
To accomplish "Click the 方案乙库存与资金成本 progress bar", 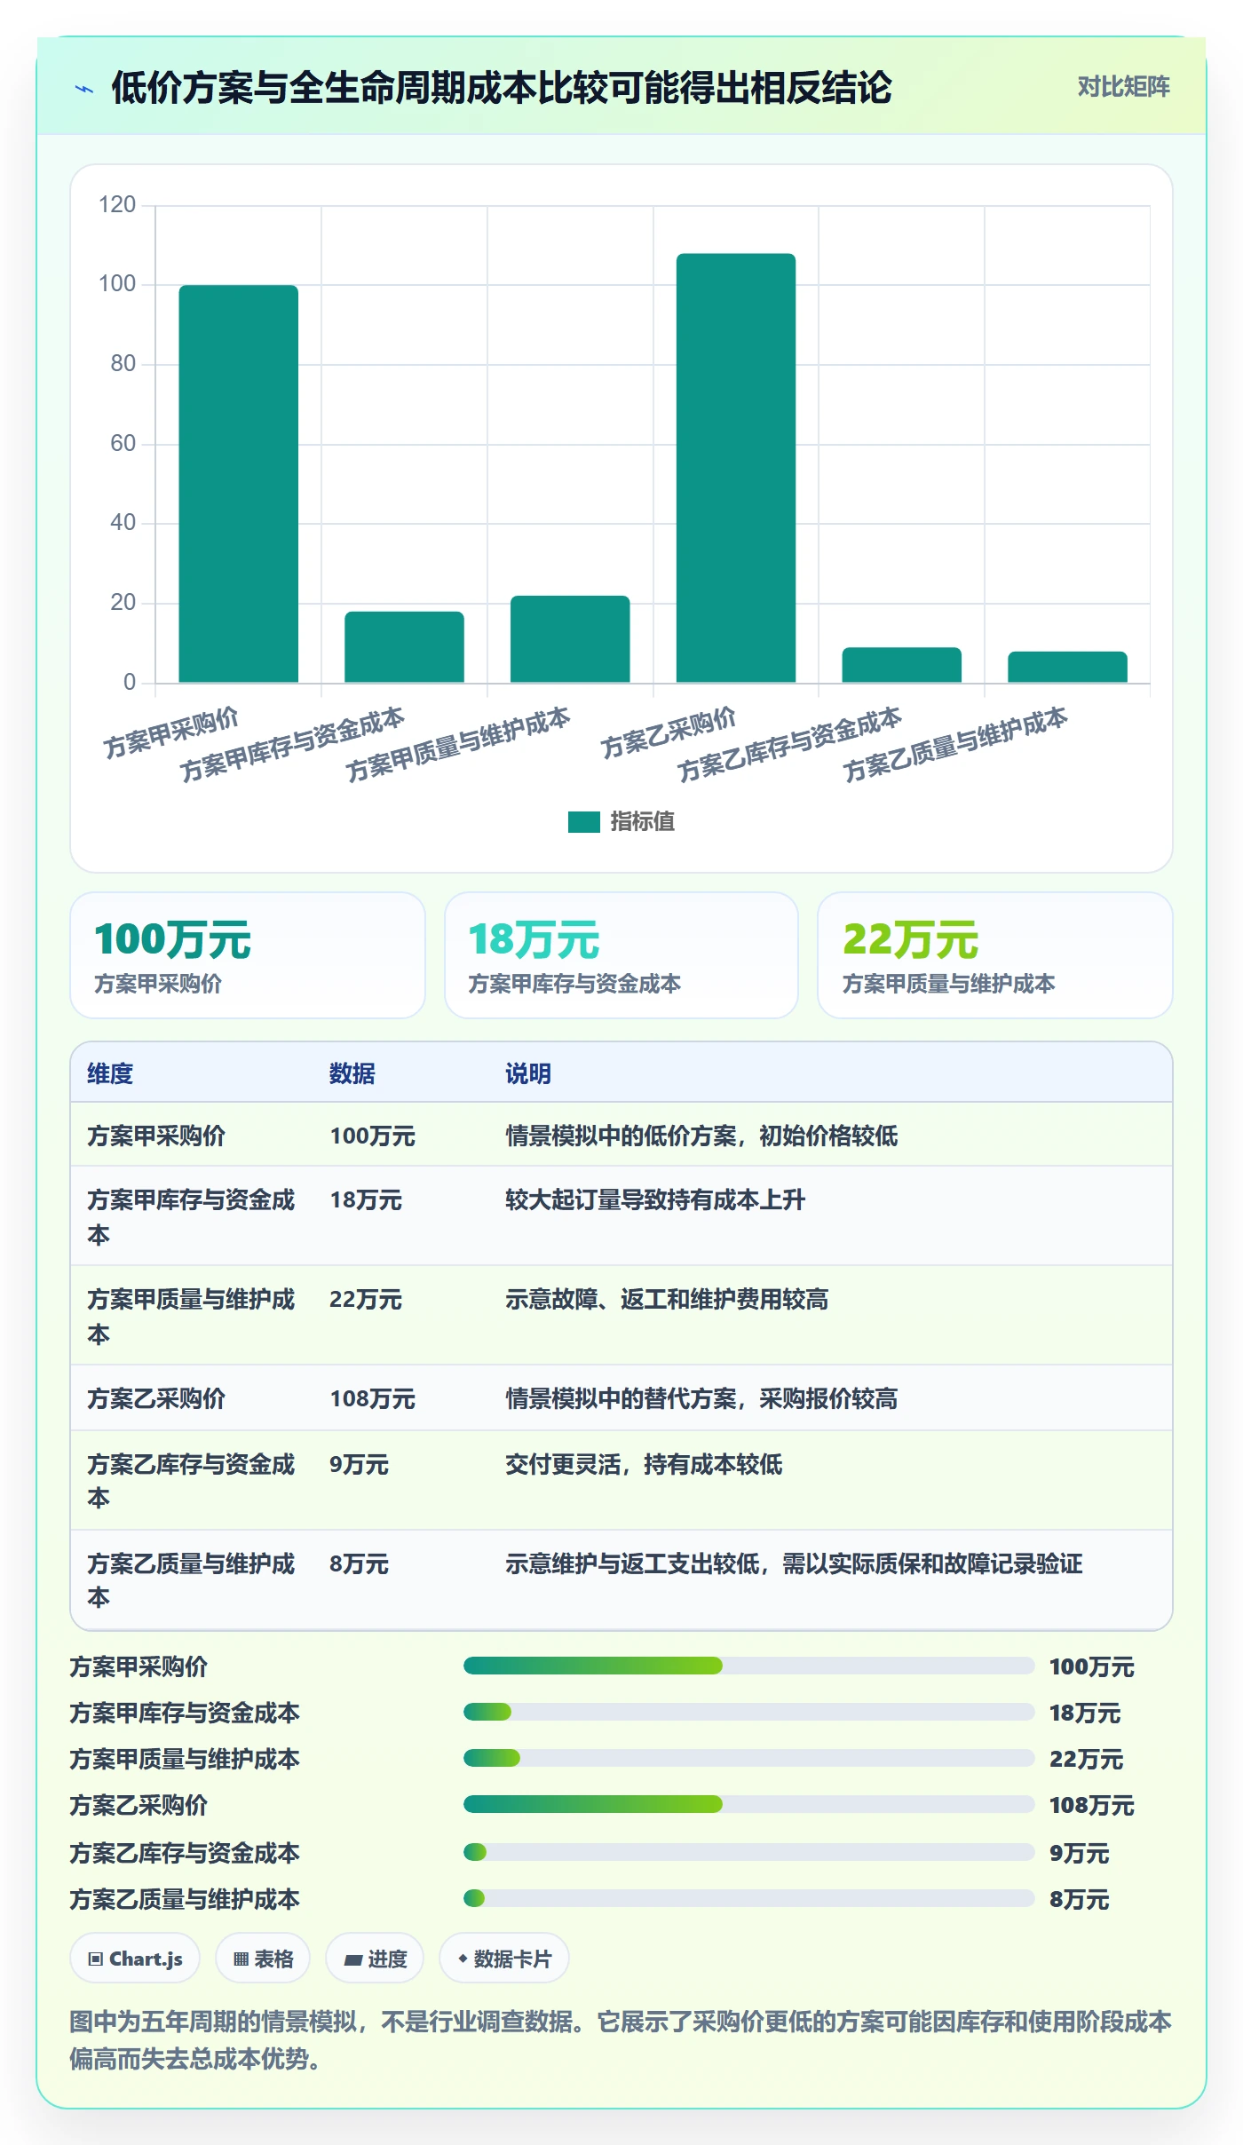I will [x=748, y=1852].
